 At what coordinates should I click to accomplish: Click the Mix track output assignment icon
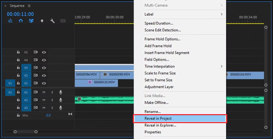pyautogui.click(x=70, y=114)
